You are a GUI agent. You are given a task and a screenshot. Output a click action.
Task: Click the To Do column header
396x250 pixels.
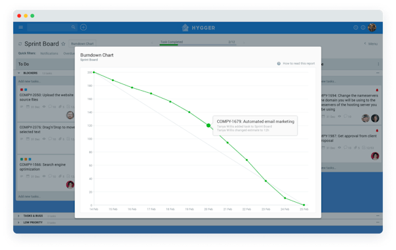(46, 64)
